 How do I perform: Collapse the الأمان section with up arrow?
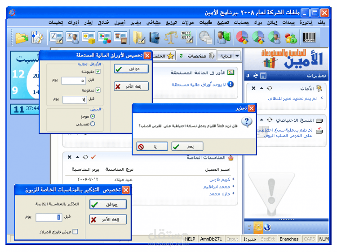262,88
